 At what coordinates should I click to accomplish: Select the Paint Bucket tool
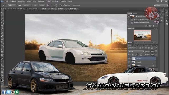point(2,49)
